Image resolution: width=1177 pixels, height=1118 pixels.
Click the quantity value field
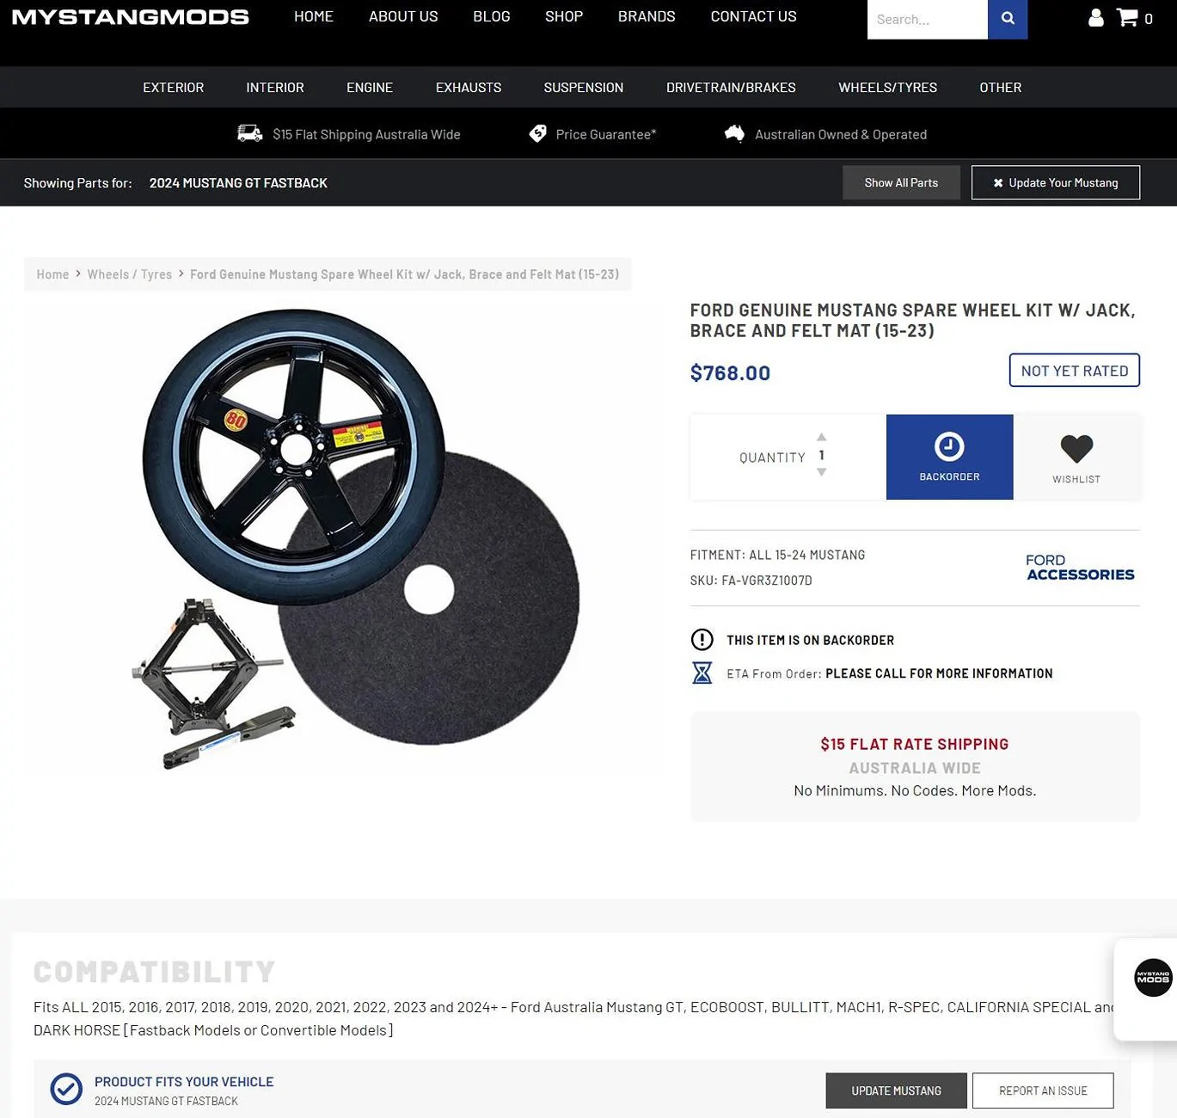point(822,455)
